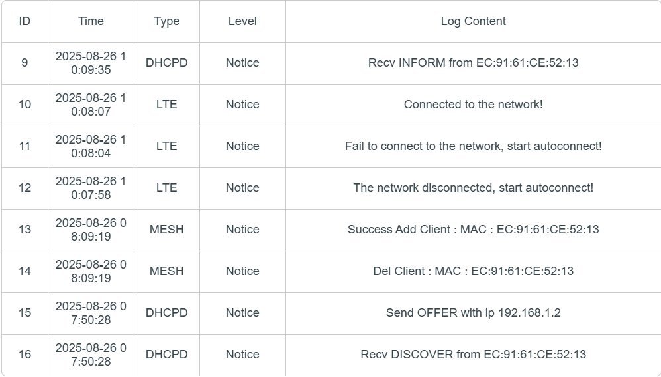Click the timestamp of log row 10
This screenshot has height=377, width=661.
click(x=91, y=105)
